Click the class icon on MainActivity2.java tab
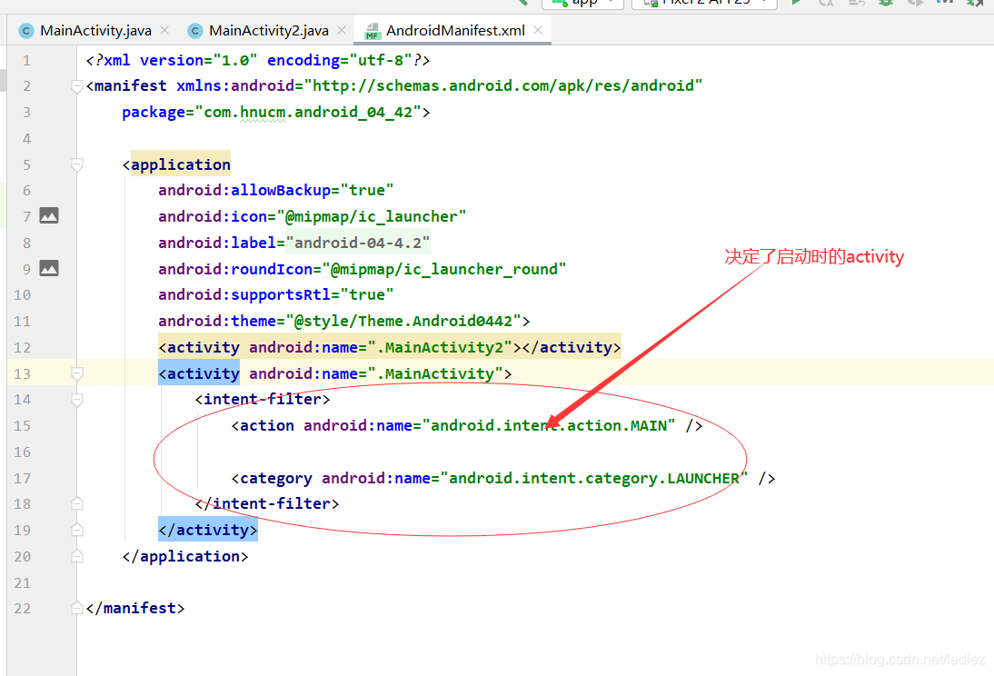This screenshot has height=676, width=994. [195, 31]
